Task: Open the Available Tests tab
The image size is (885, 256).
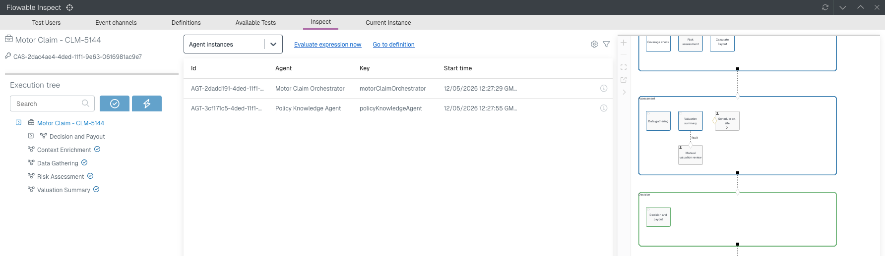Action: [x=255, y=23]
